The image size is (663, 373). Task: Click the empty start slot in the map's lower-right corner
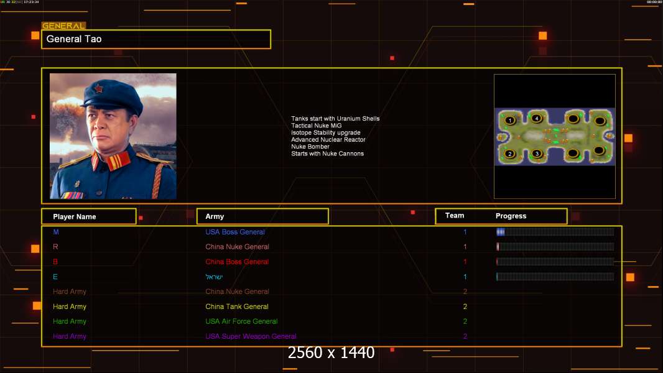click(x=599, y=151)
